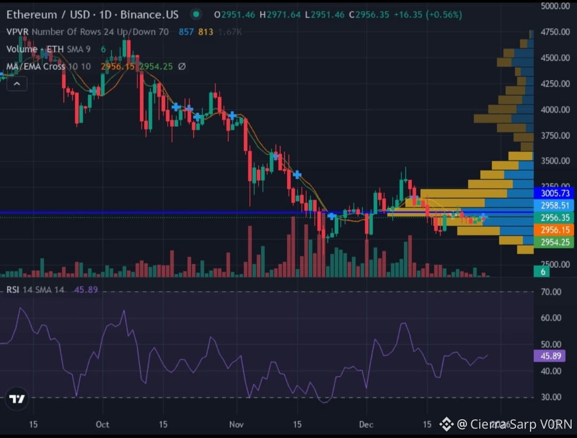Screen dimensions: 577x438
Task: Click the high value H2971.64 in header
Action: tap(280, 15)
